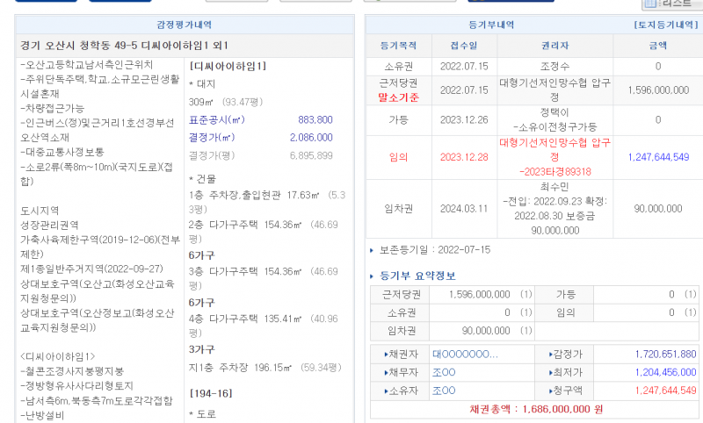The image size is (703, 423).
Task: Click the 채무자 name link 조OO
Action: tap(445, 373)
